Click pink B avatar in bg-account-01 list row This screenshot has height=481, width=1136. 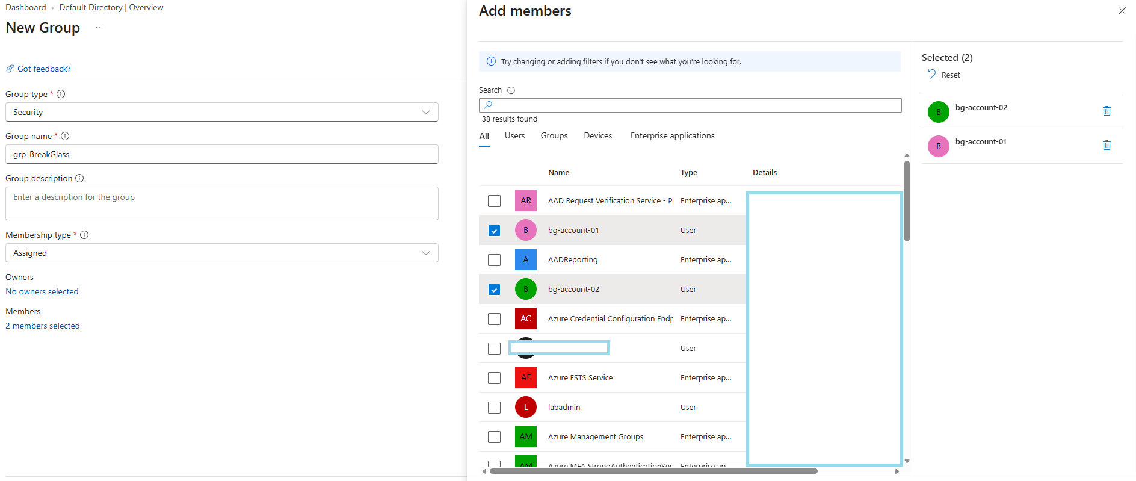click(526, 230)
